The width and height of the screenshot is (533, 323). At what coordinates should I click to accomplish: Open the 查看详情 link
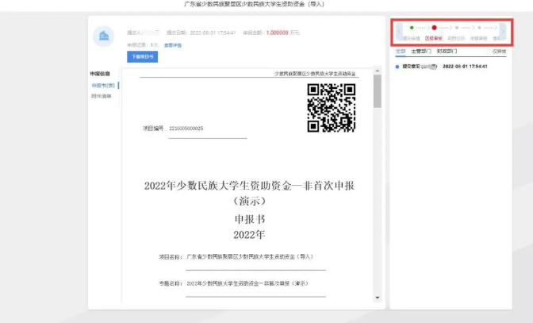click(x=172, y=45)
